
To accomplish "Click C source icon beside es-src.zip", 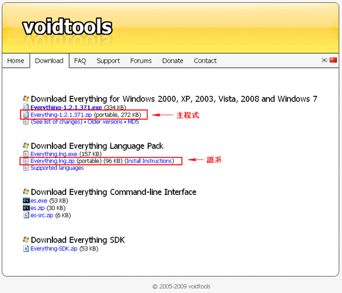I will (x=26, y=215).
